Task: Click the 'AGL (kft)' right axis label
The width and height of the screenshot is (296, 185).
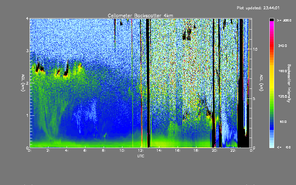Action: coord(262,83)
